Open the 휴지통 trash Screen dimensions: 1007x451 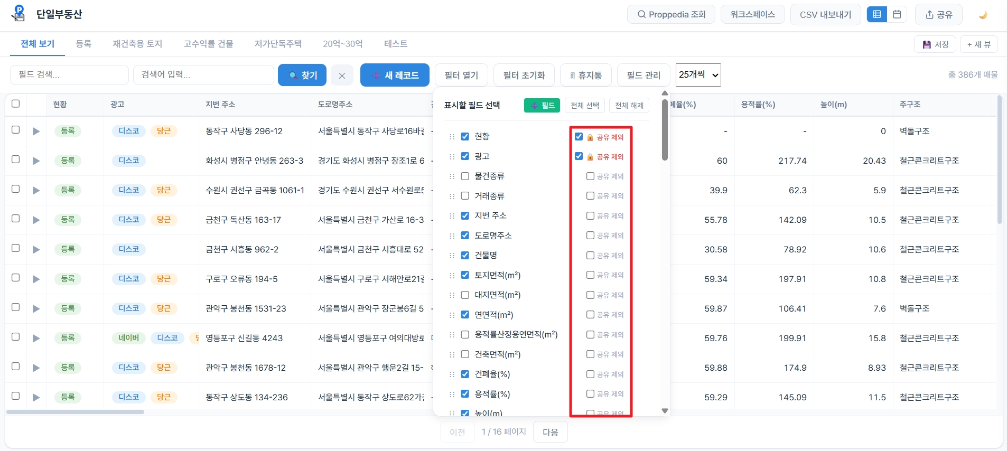coord(585,75)
